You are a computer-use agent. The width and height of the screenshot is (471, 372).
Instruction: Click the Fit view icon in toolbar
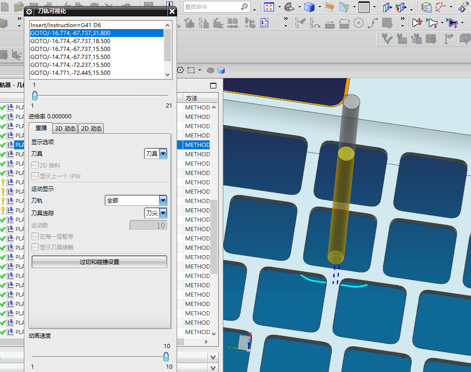pyautogui.click(x=269, y=7)
